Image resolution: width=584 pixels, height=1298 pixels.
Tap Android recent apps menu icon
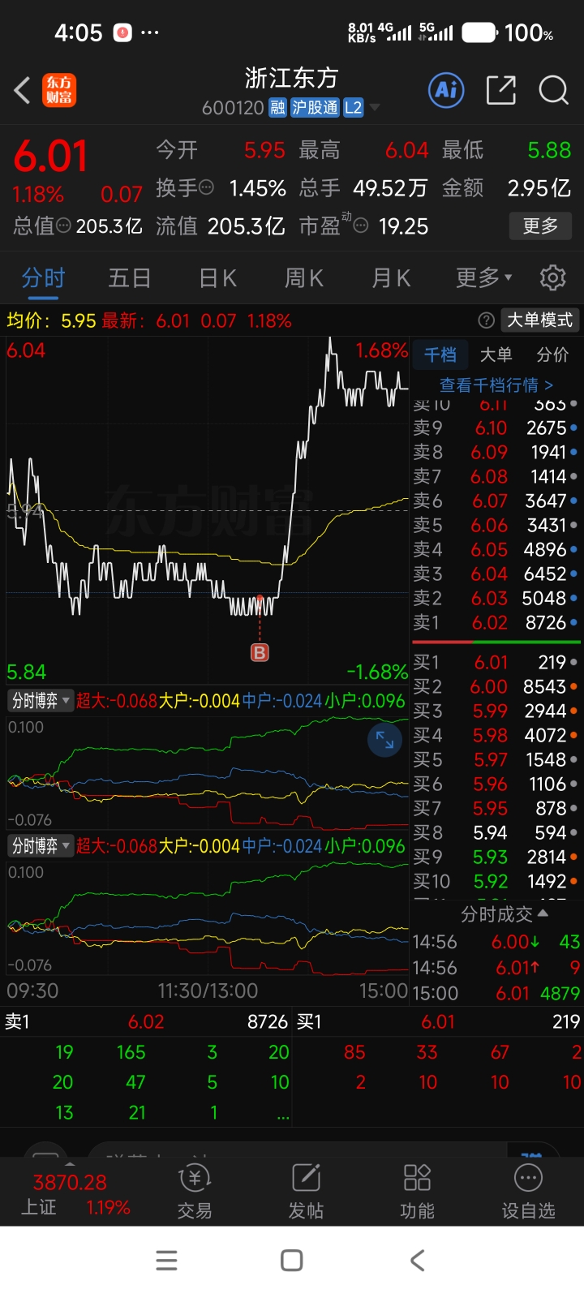(x=166, y=1260)
